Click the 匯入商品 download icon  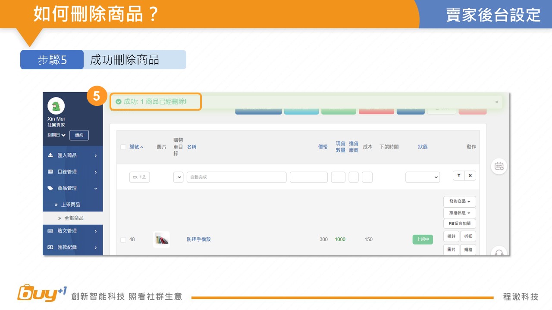(50, 155)
